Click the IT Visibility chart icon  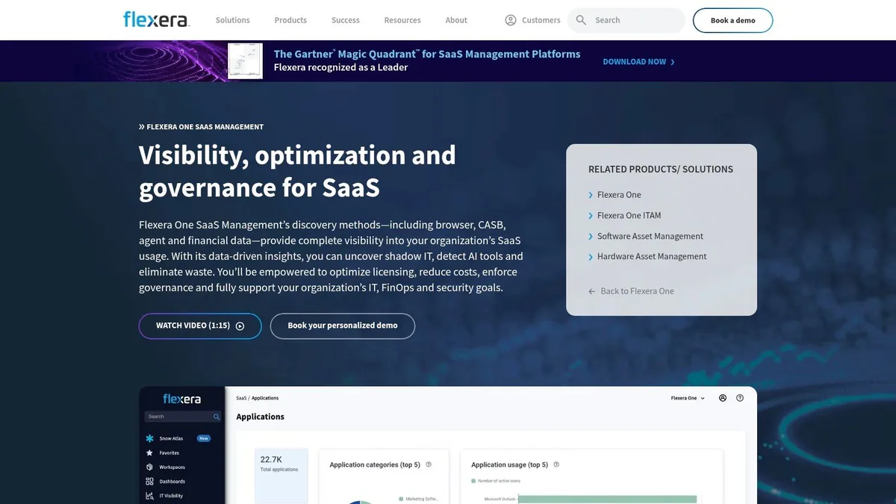pyautogui.click(x=149, y=496)
